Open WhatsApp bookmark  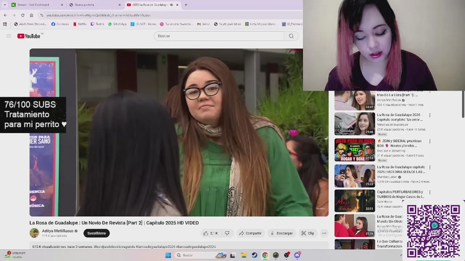tap(117, 24)
